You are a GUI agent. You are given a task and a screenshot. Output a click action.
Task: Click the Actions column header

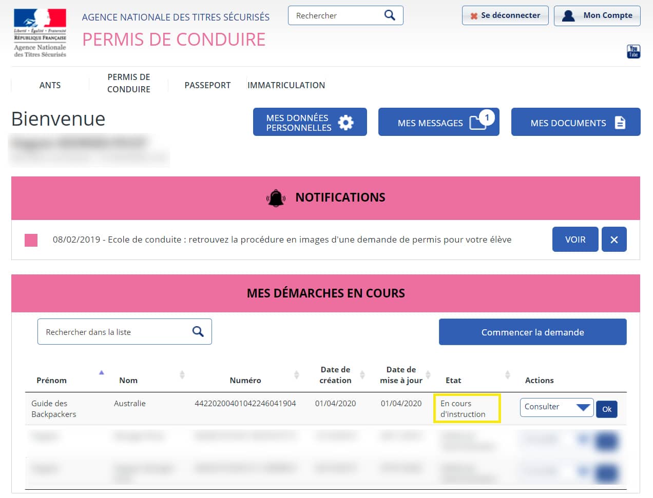540,381
